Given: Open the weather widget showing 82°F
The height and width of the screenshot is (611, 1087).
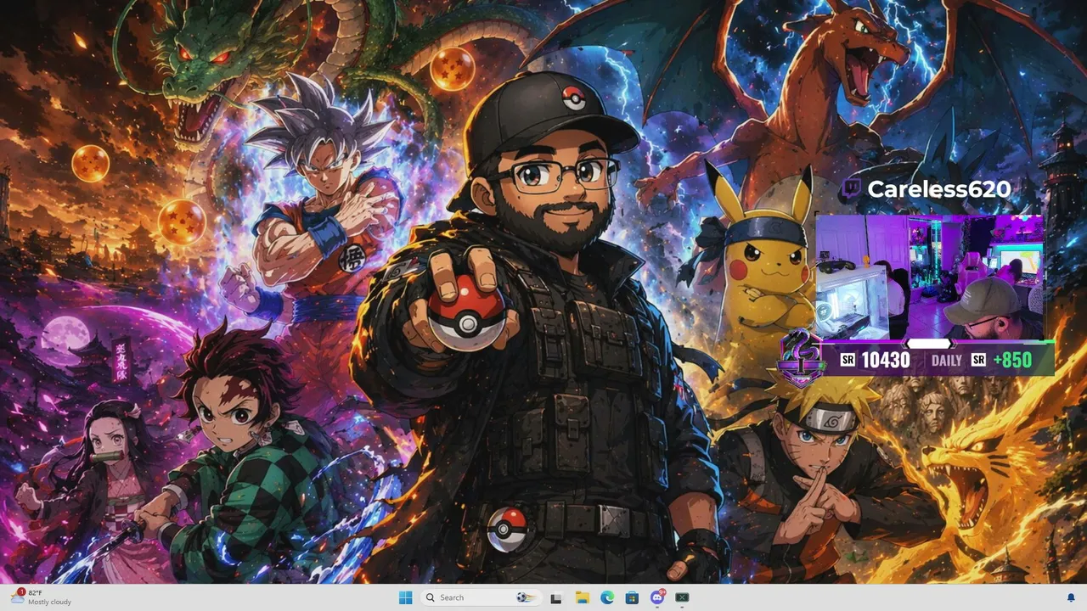Looking at the screenshot, I should coord(41,597).
